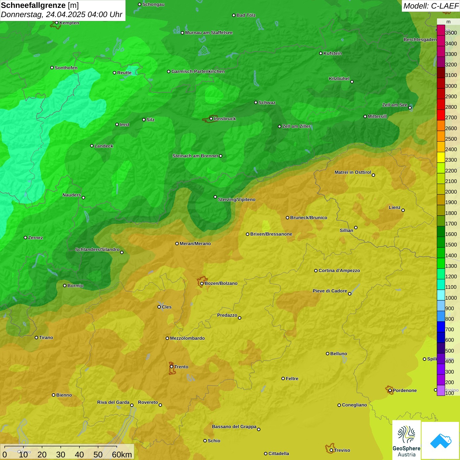Screen dimensions: 460x460
Task: Click the Innsbruck city marker
Action: [x=211, y=119]
